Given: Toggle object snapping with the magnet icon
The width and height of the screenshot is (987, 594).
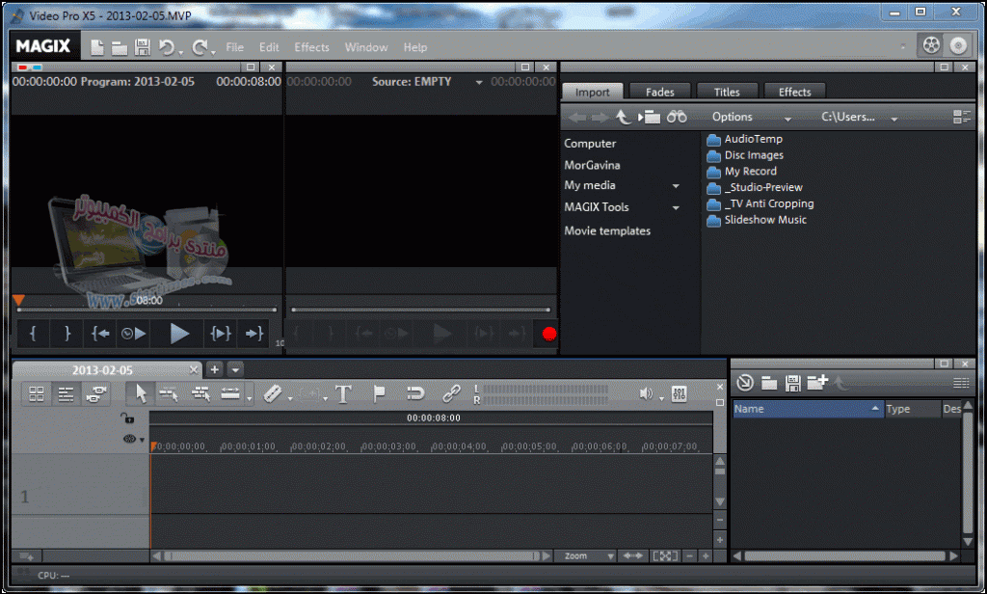Looking at the screenshot, I should [414, 394].
